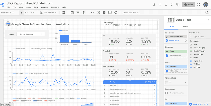The width and height of the screenshot is (211, 106).
Task: Redo the last action
Action: point(33,12)
